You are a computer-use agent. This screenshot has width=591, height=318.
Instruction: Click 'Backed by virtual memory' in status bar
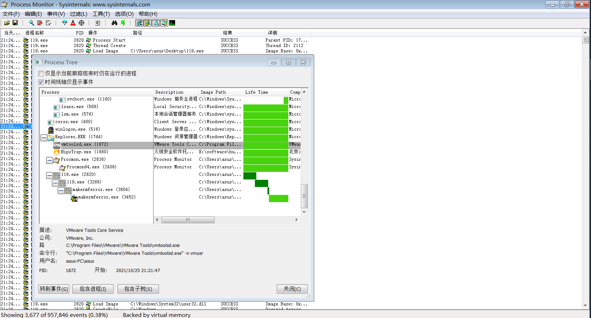(157, 315)
